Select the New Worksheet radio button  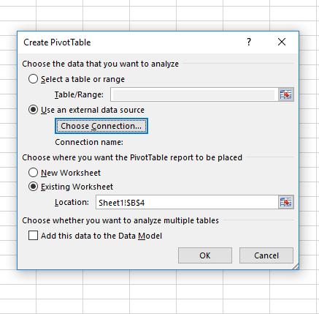click(33, 173)
